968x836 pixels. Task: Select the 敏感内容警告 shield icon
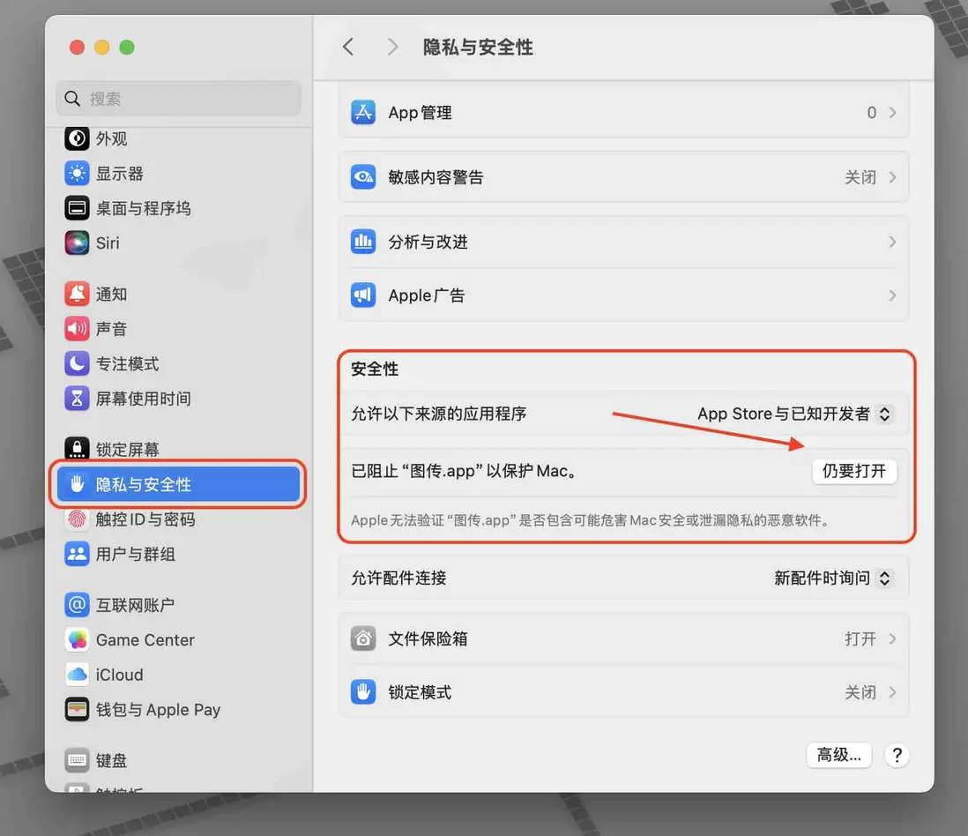click(x=363, y=176)
